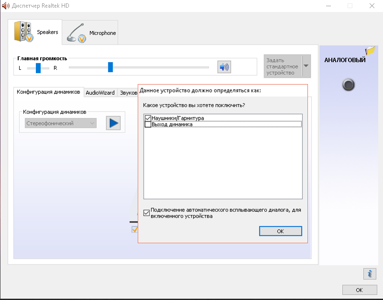383x300 pixels.
Task: Open the partially hidden 'Звуков' tab
Action: (x=128, y=93)
